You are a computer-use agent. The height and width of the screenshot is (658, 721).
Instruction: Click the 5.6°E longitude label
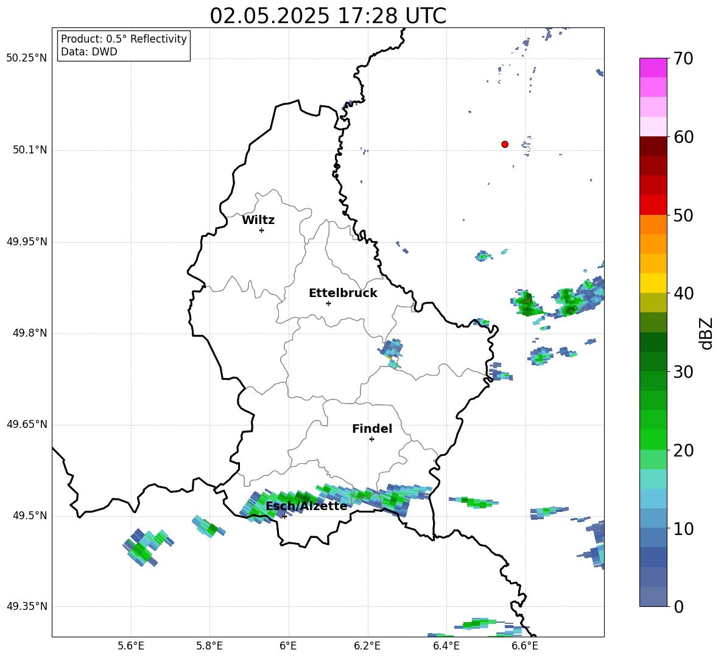point(131,646)
